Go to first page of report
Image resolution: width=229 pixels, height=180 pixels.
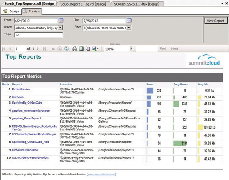click(x=4, y=49)
